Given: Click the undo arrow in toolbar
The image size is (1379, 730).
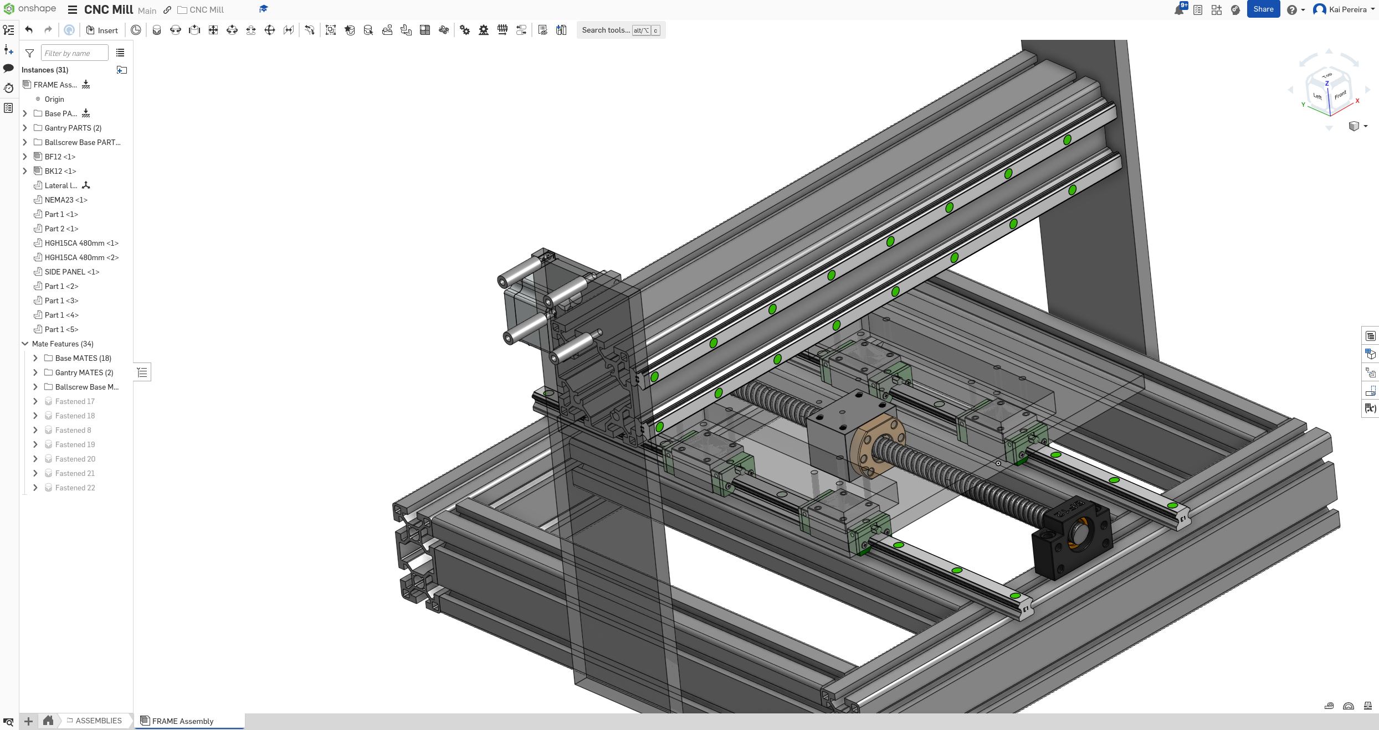Looking at the screenshot, I should [x=29, y=30].
